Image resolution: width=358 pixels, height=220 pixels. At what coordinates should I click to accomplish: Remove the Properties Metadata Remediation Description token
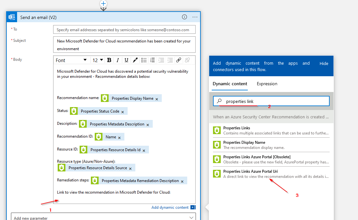pyautogui.click(x=182, y=181)
